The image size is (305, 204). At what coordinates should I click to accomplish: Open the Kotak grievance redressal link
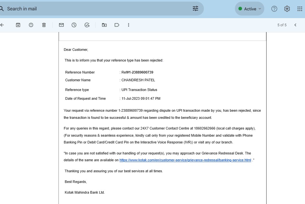[185, 160]
